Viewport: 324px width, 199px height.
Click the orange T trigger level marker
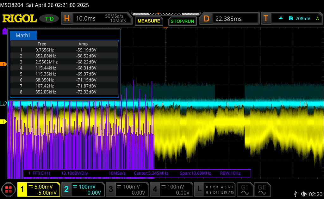pos(4,64)
